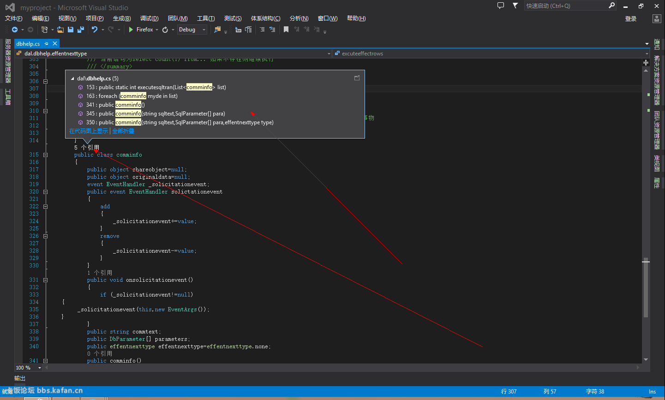Click the 在代码图上显示 link
This screenshot has width=665, height=400.
point(89,131)
